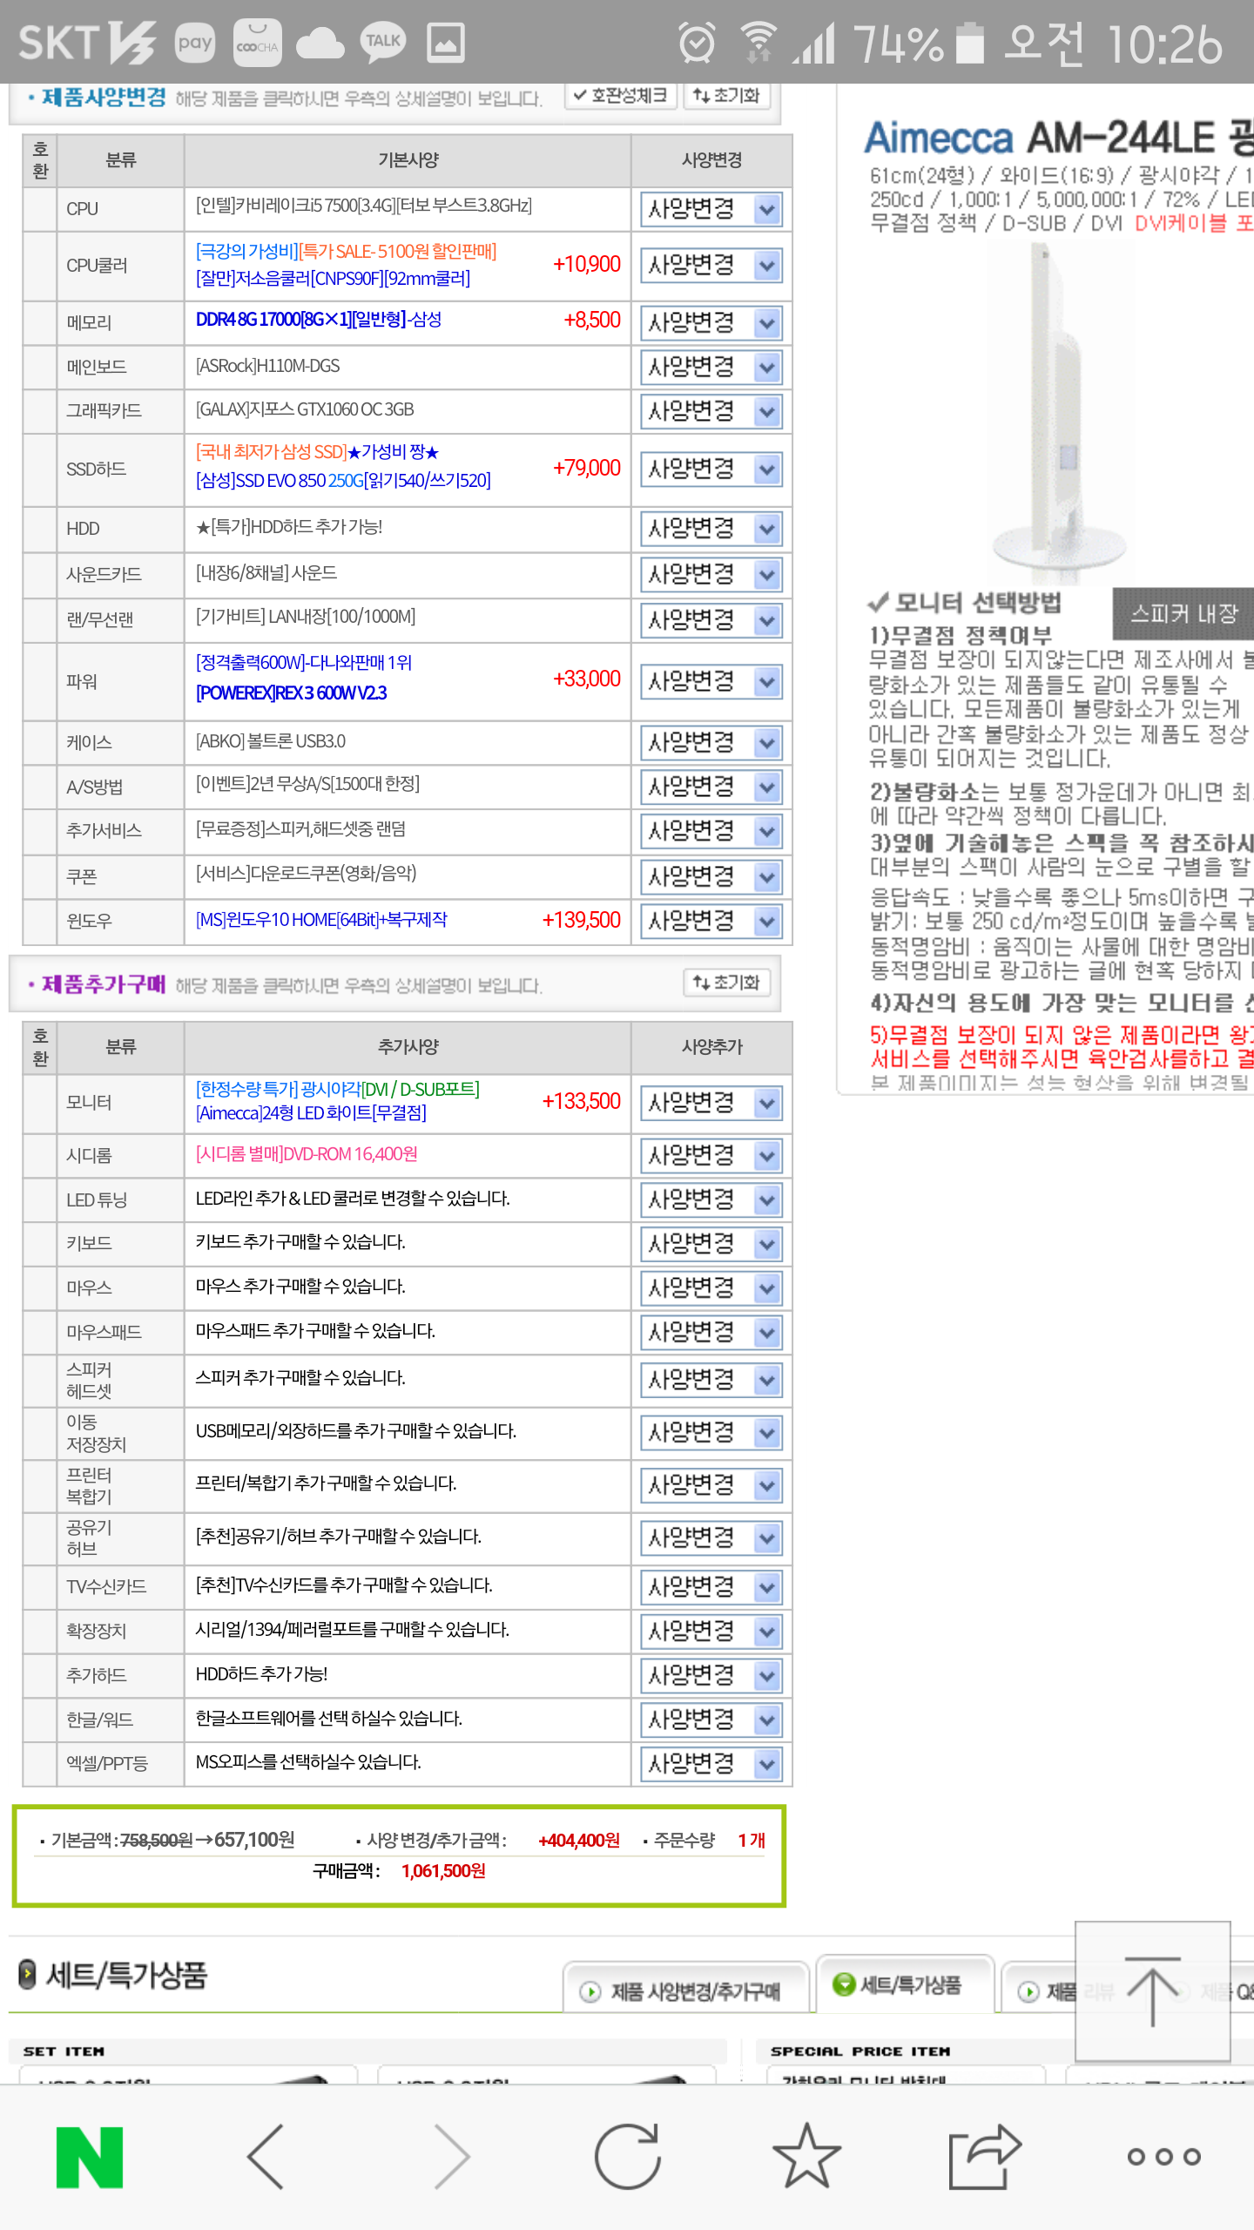Tap the KakaoTalk notification icon in status bar

pos(383,42)
